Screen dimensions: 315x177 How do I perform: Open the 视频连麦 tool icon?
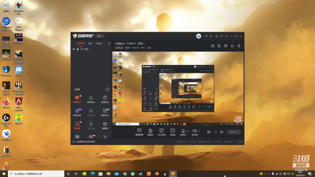(x=77, y=112)
